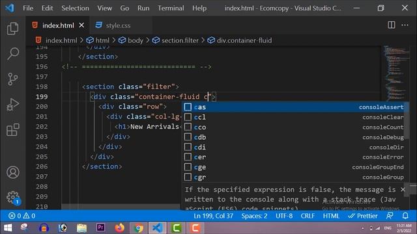The width and height of the screenshot is (417, 234).
Task: Open the Windows Start button
Action: [x=8, y=228]
